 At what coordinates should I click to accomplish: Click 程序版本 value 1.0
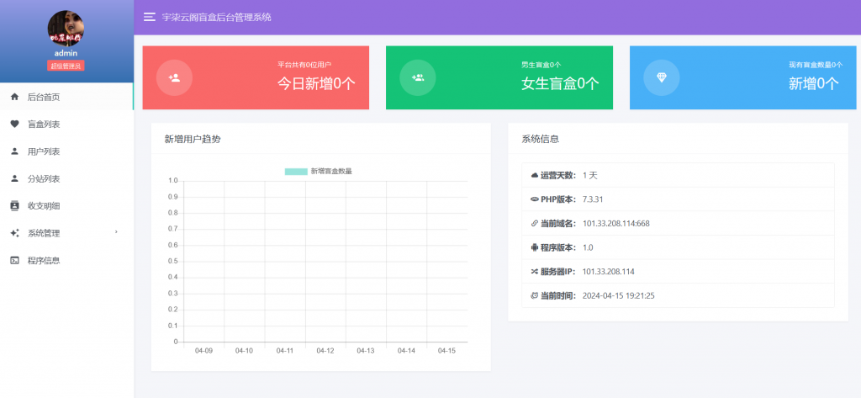coord(588,247)
